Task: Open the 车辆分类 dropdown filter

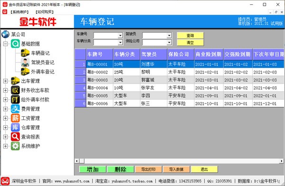Action: click(x=120, y=43)
